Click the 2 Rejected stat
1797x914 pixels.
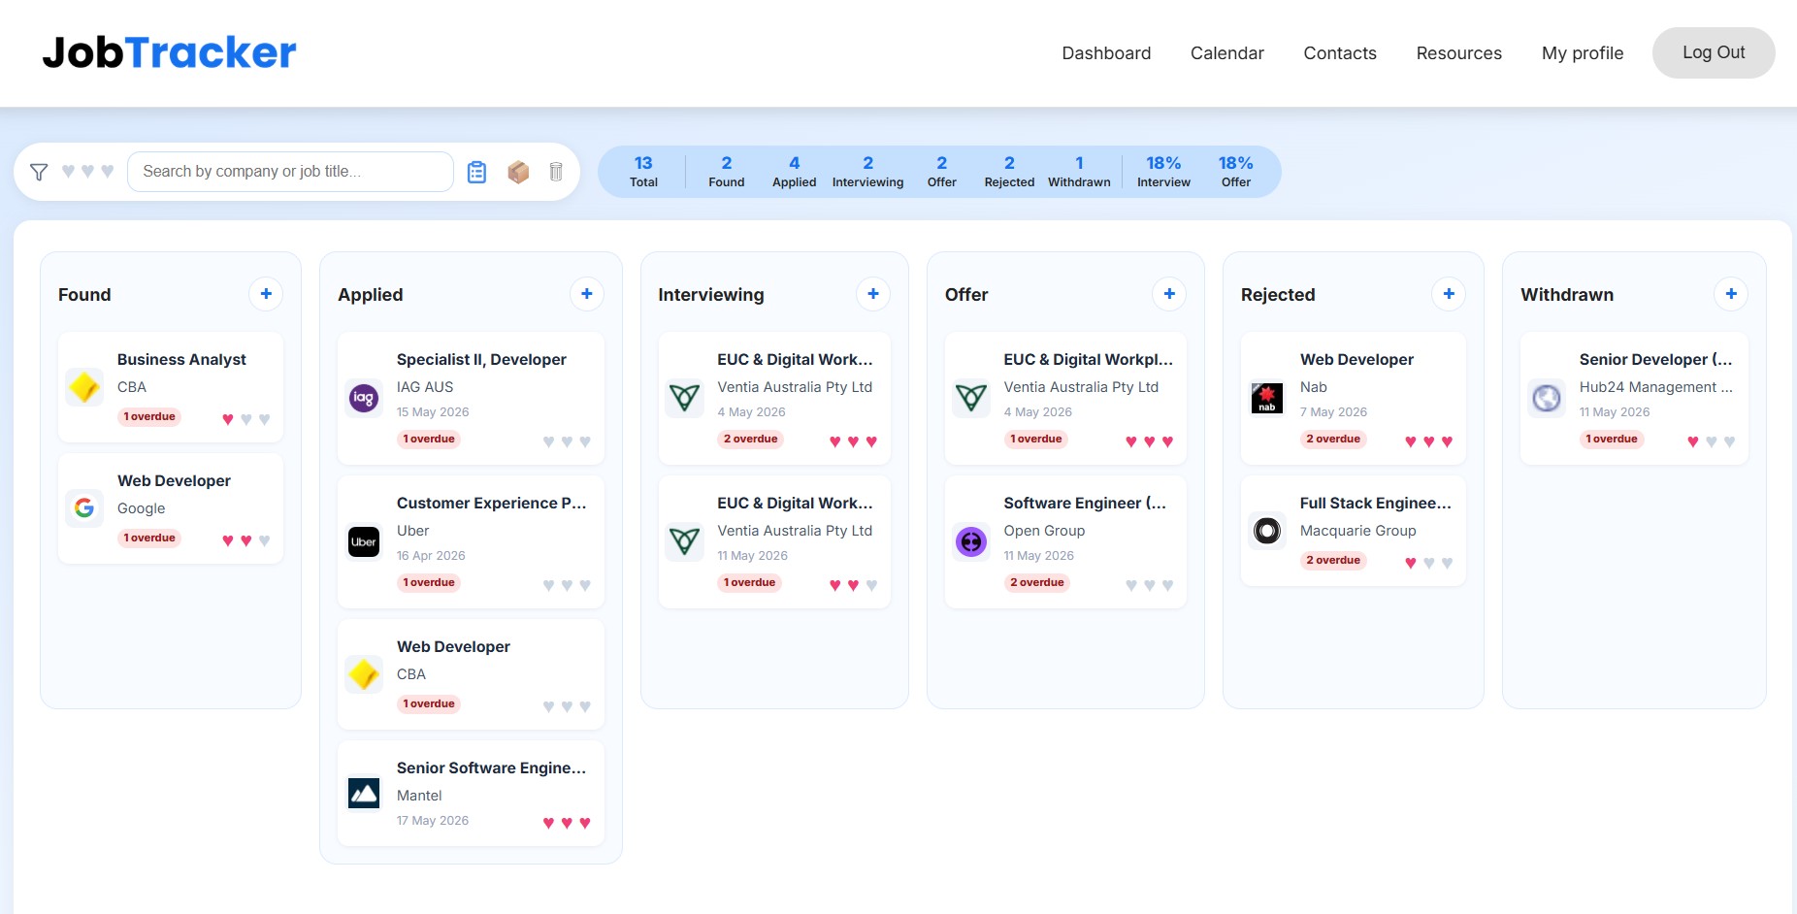click(x=1009, y=172)
